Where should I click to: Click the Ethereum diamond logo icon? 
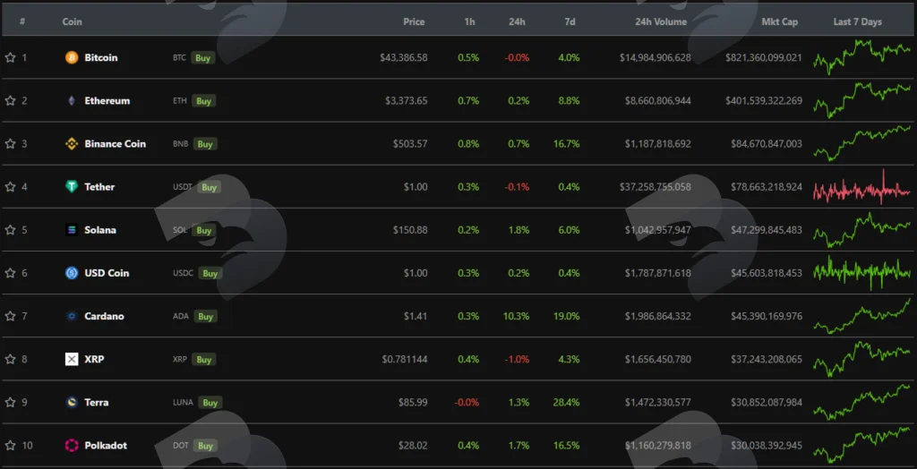tap(72, 100)
